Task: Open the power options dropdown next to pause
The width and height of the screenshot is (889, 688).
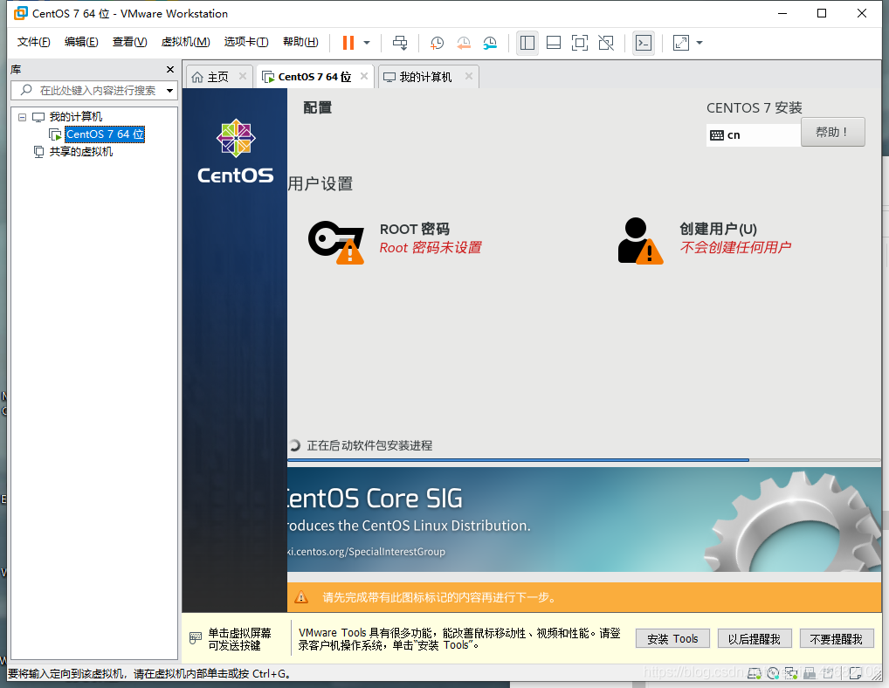Action: click(367, 43)
